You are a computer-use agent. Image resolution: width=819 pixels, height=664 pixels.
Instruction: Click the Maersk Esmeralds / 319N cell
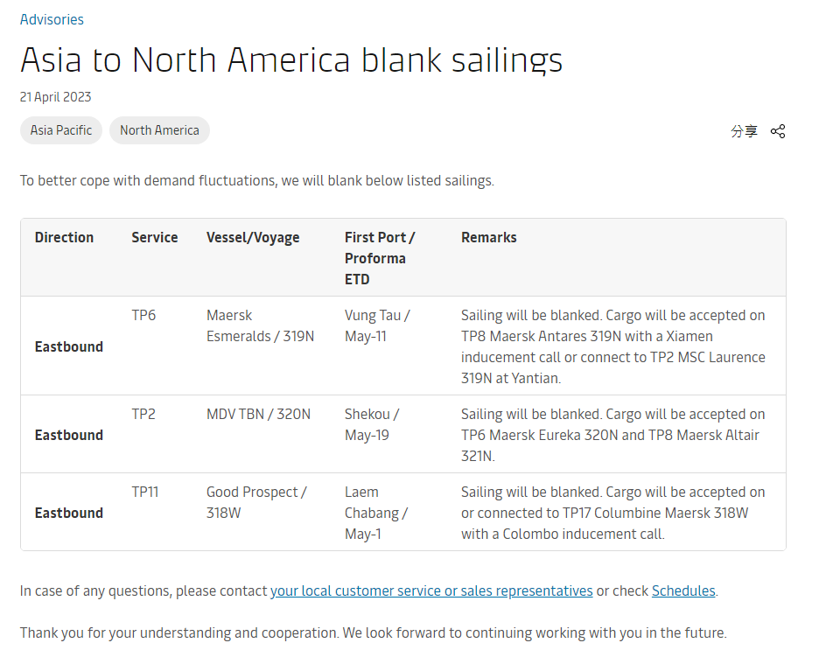tap(260, 325)
